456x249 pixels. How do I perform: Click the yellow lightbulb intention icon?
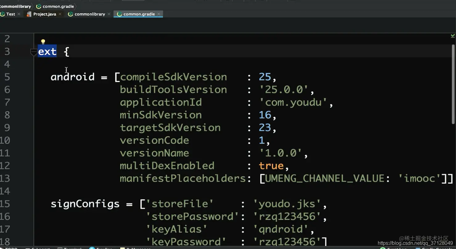pyautogui.click(x=43, y=42)
